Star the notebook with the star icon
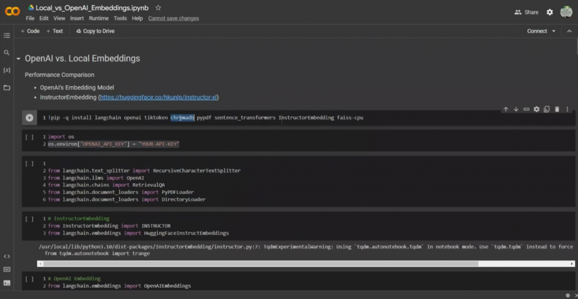Viewport: 578px width, 299px height. [x=158, y=7]
